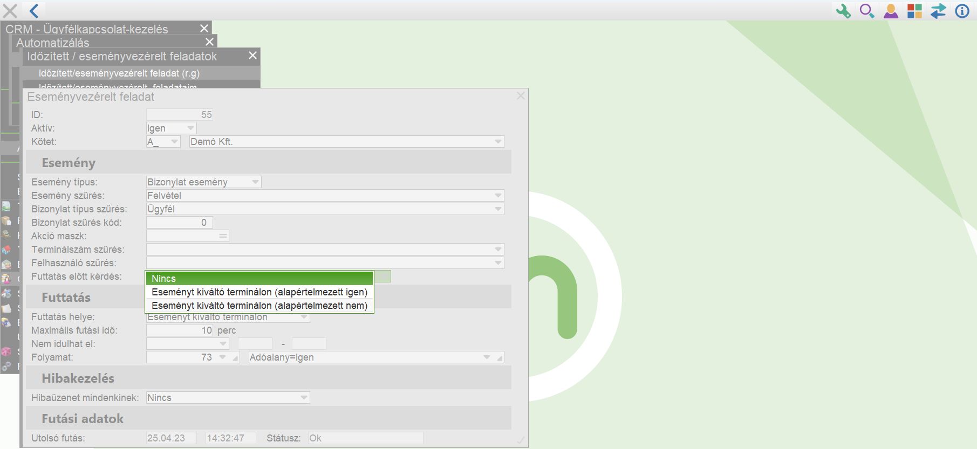
Task: Click the person icon in the left sidebar
Action: [x=6, y=279]
